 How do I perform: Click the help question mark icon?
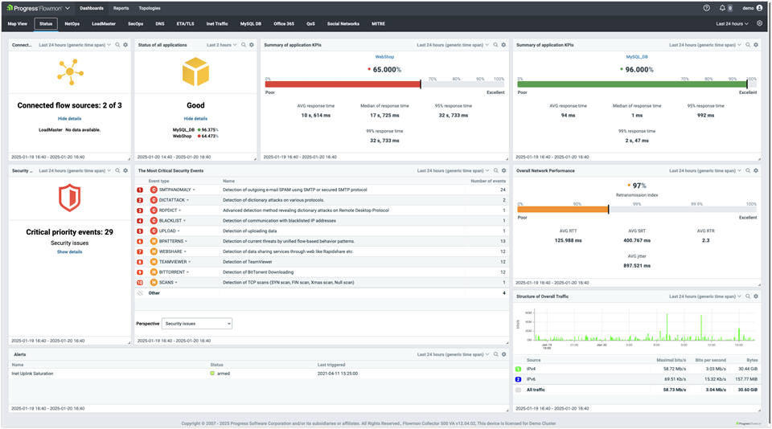click(x=706, y=8)
